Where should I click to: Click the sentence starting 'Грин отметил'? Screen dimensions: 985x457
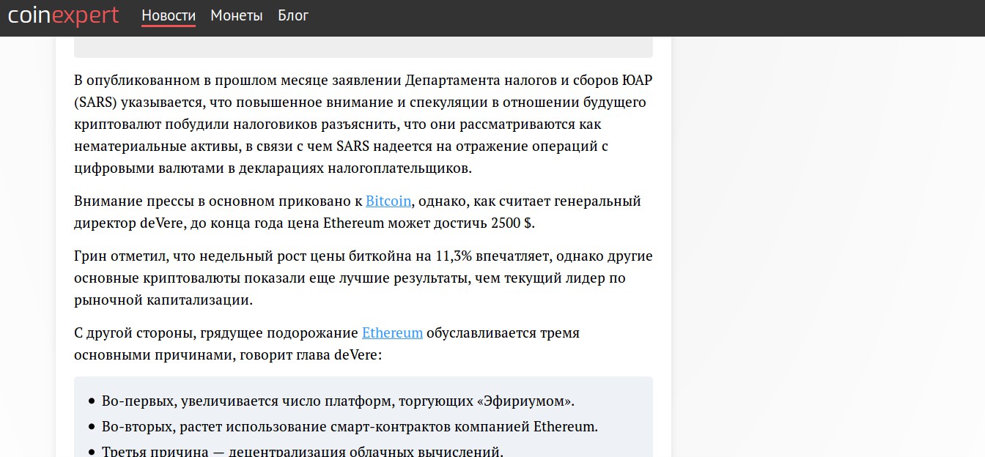point(364,278)
